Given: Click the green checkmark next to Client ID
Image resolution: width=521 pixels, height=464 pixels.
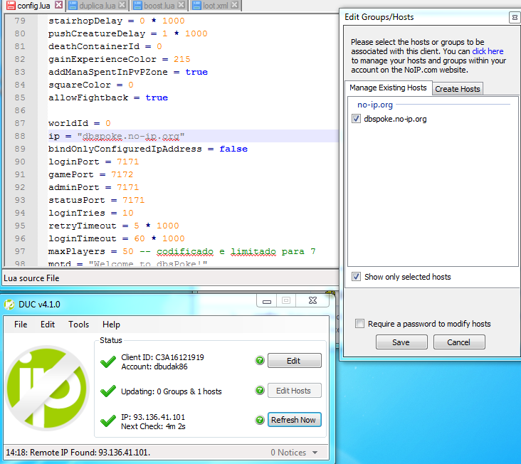Looking at the screenshot, I should click(108, 362).
